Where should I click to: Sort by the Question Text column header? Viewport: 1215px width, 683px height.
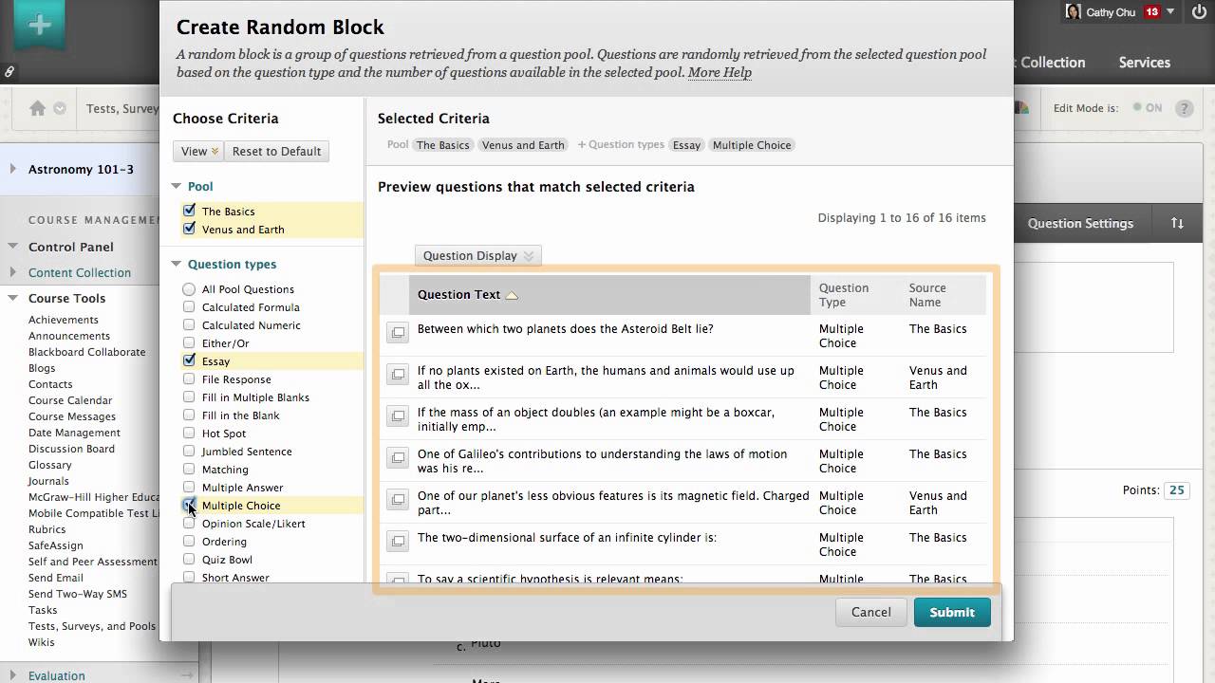tap(459, 294)
